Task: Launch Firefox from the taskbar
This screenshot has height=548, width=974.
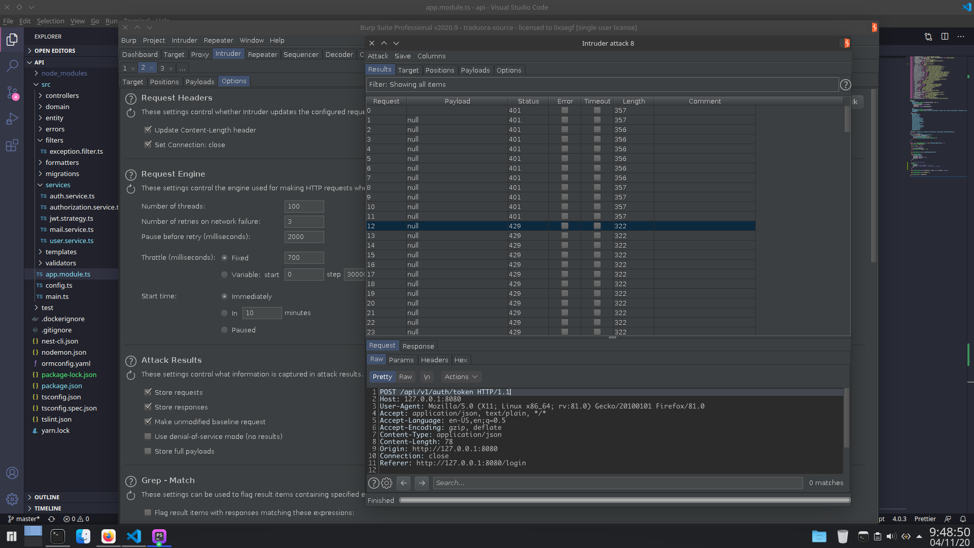Action: click(108, 536)
